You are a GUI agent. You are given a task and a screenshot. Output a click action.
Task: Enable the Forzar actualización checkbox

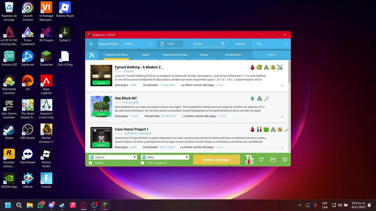click(x=142, y=163)
